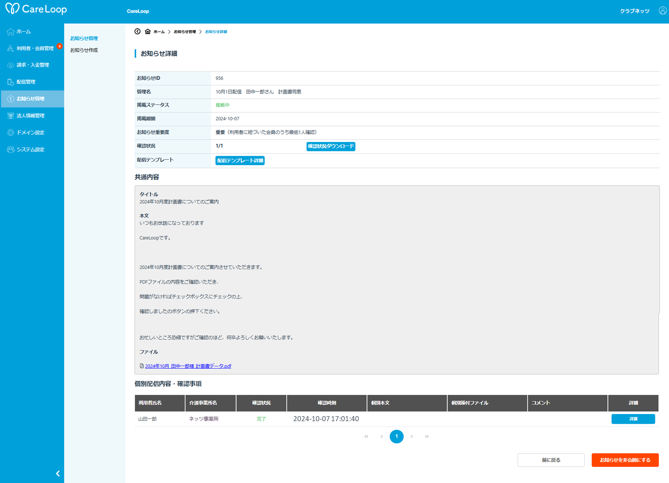Click the home icon in breadcrumb
This screenshot has width=669, height=483.
point(148,31)
